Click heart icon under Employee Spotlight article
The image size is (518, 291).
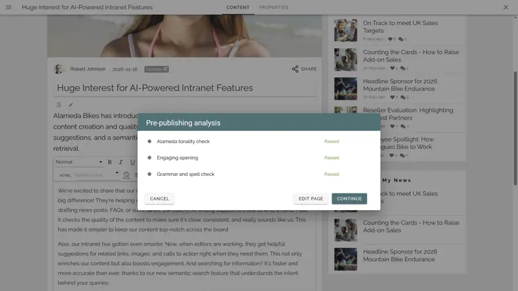392,155
